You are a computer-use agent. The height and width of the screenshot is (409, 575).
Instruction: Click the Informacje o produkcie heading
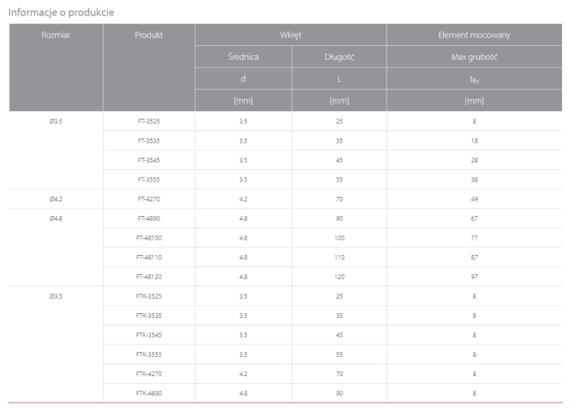coord(61,12)
